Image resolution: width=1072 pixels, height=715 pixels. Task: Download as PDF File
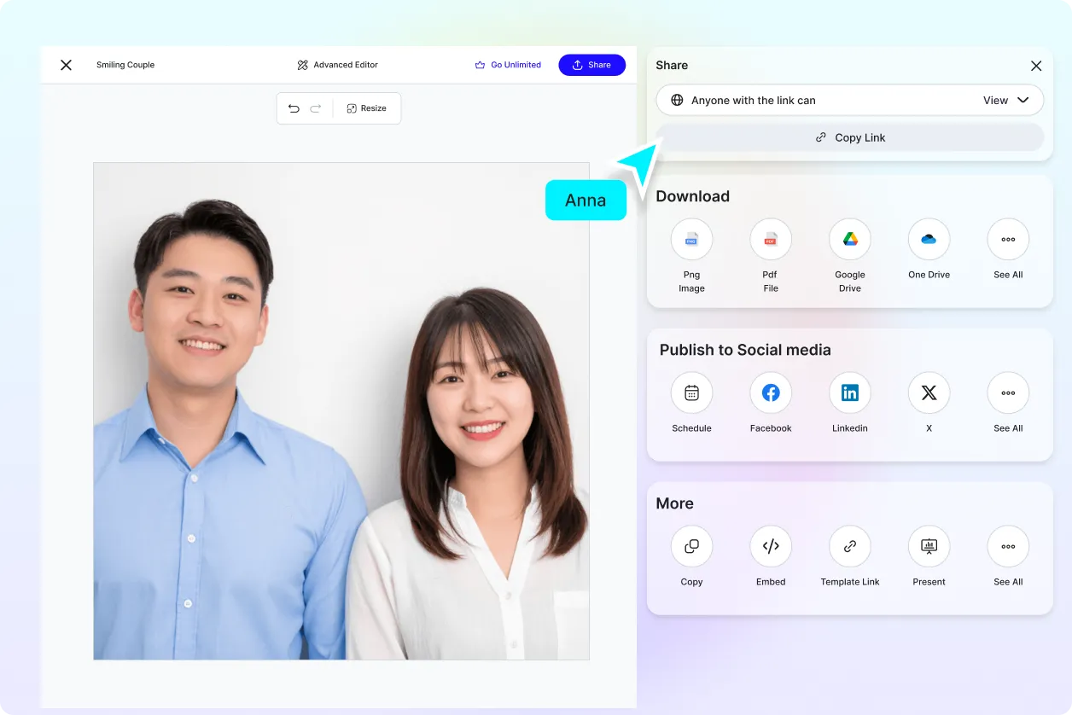pyautogui.click(x=771, y=240)
